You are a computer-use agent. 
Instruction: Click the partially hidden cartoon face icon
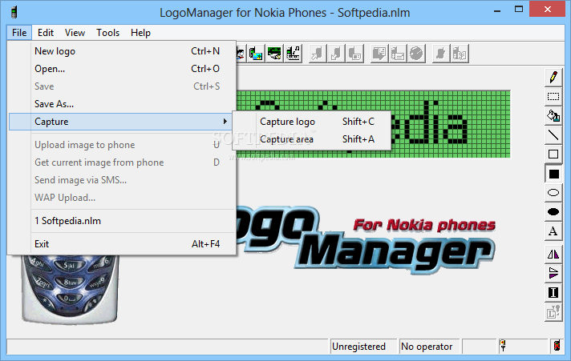pyautogui.click(x=241, y=54)
